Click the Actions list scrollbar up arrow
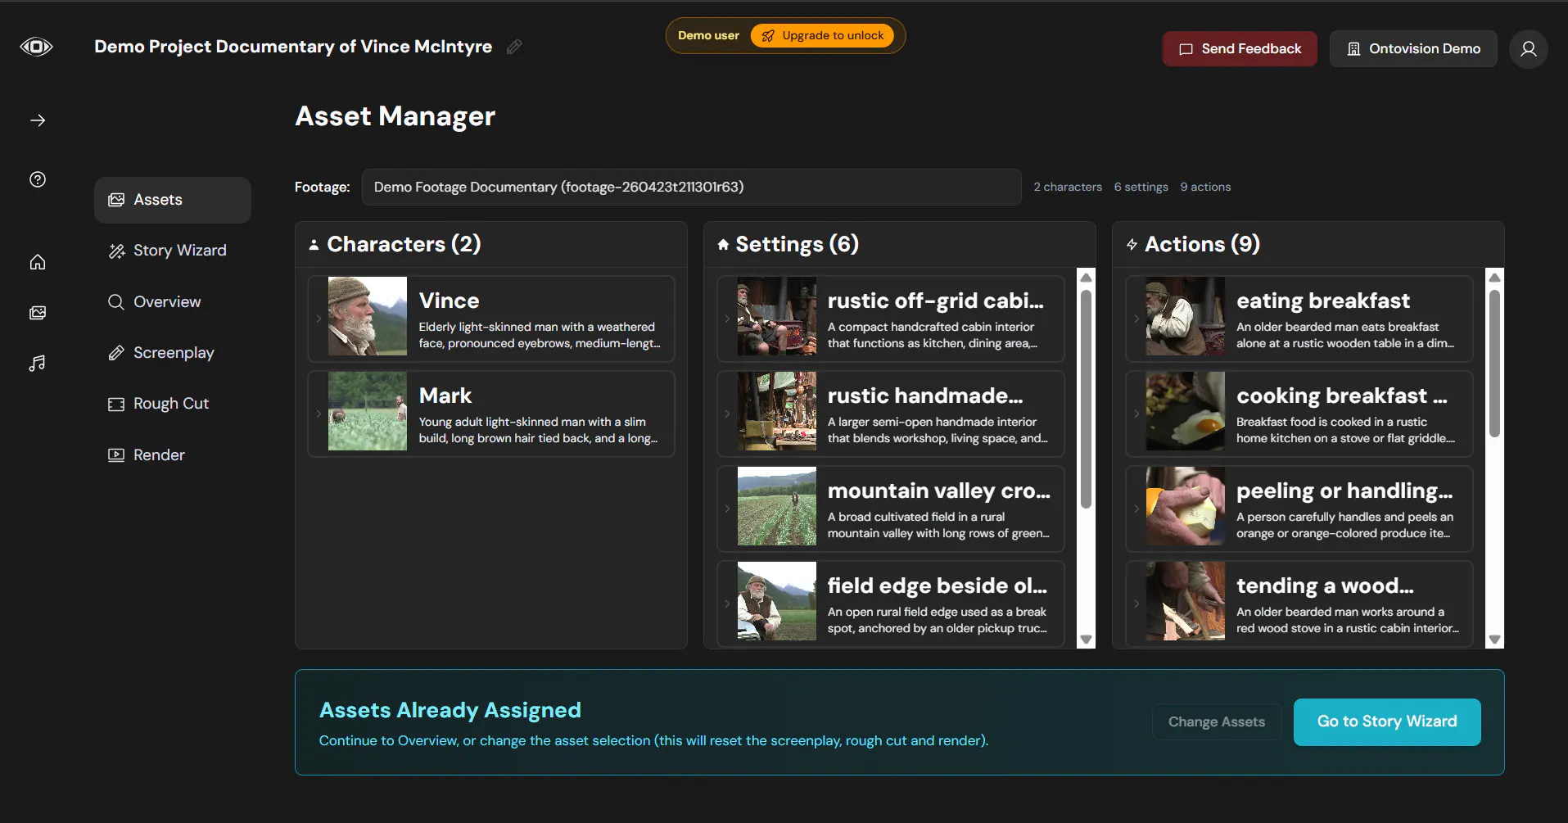 click(x=1495, y=278)
